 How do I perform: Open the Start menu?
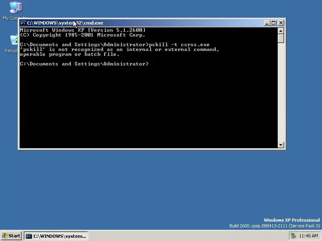[11, 236]
